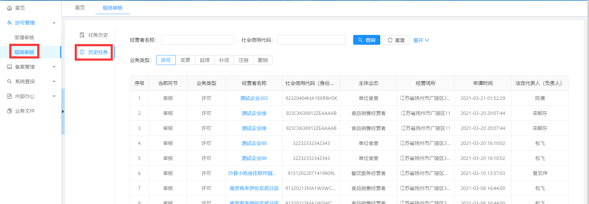
Task: Expand more filters with 展开
Action: [x=421, y=40]
